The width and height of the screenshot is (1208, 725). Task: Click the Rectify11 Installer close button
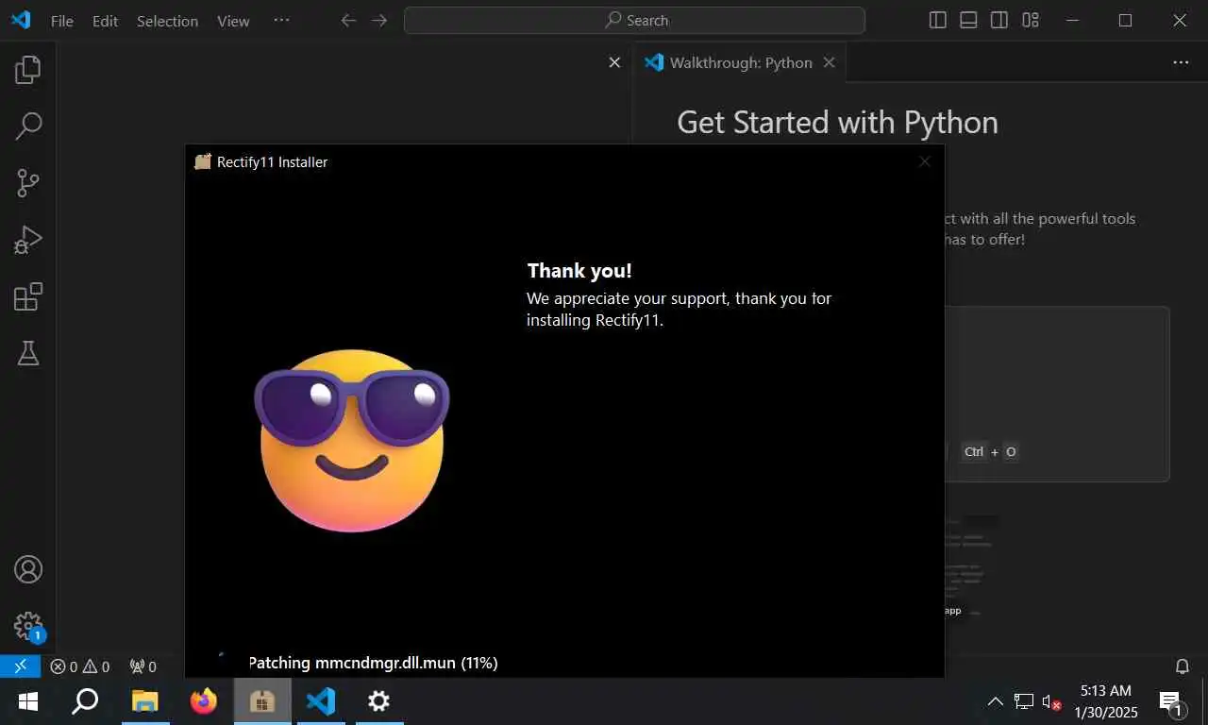925,161
